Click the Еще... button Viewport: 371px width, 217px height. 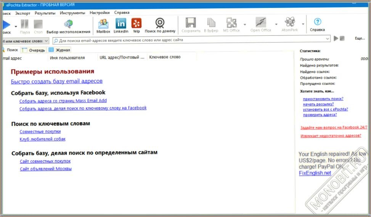(x=360, y=38)
